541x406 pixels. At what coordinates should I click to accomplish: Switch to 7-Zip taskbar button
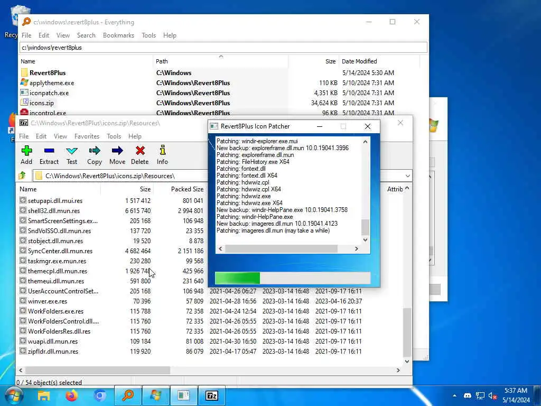[x=211, y=395]
